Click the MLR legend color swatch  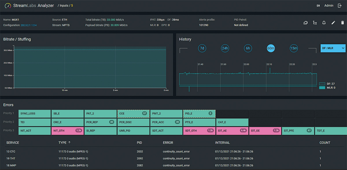(322, 88)
